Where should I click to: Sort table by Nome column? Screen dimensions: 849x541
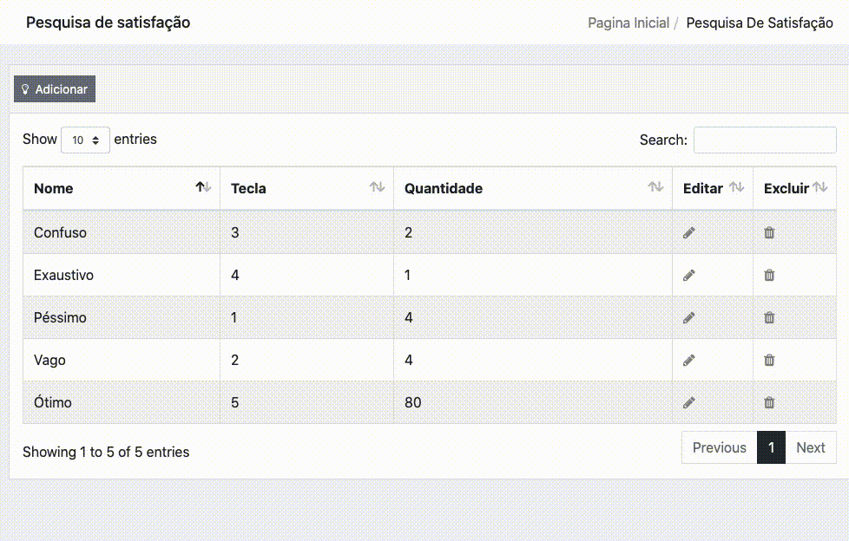pos(122,188)
